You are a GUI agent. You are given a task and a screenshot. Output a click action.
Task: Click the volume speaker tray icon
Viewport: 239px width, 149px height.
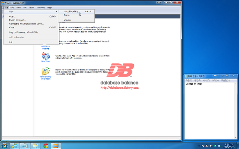coord(211,146)
